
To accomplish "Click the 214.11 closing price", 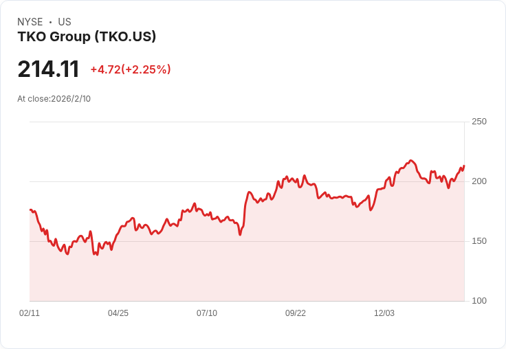I will pos(48,69).
